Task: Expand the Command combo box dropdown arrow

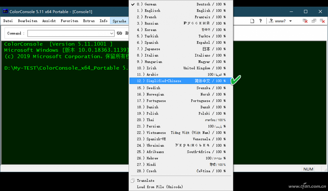Action: 112,33
